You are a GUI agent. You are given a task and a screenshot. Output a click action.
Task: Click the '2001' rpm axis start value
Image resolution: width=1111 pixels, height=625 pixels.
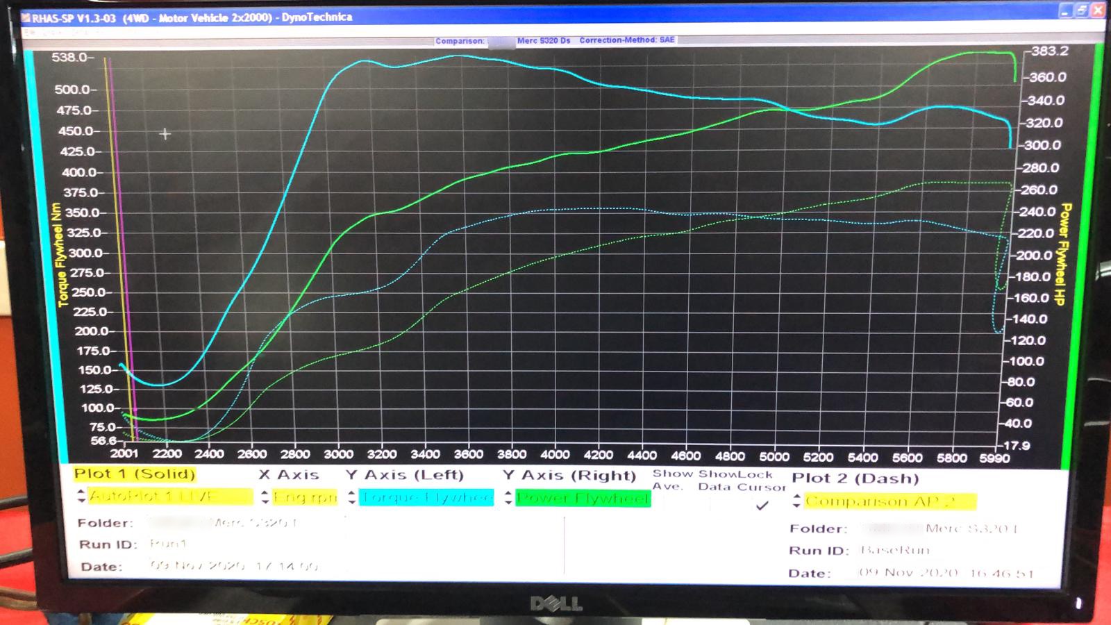tap(124, 454)
